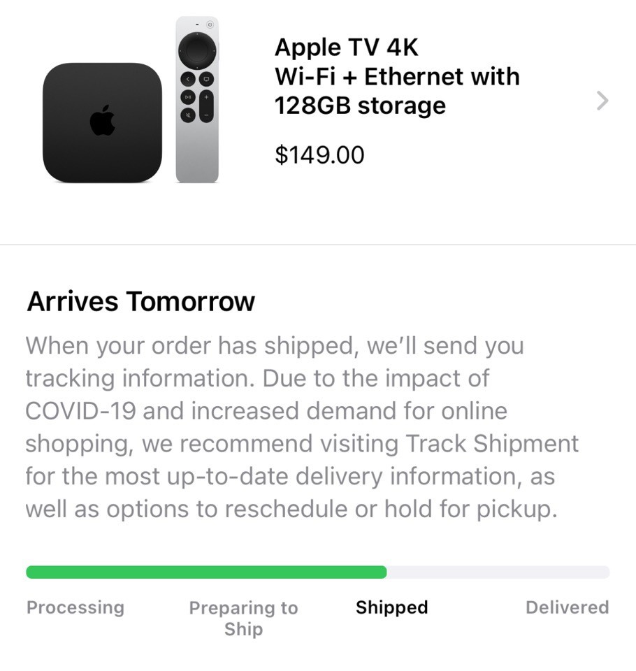Click the remote's volume up plus
The height and width of the screenshot is (671, 636).
(206, 97)
